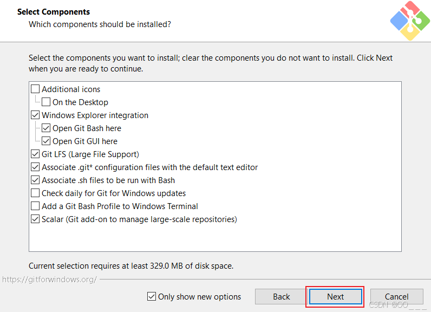
Task: Check the On the Desktop option
Action: pos(46,102)
